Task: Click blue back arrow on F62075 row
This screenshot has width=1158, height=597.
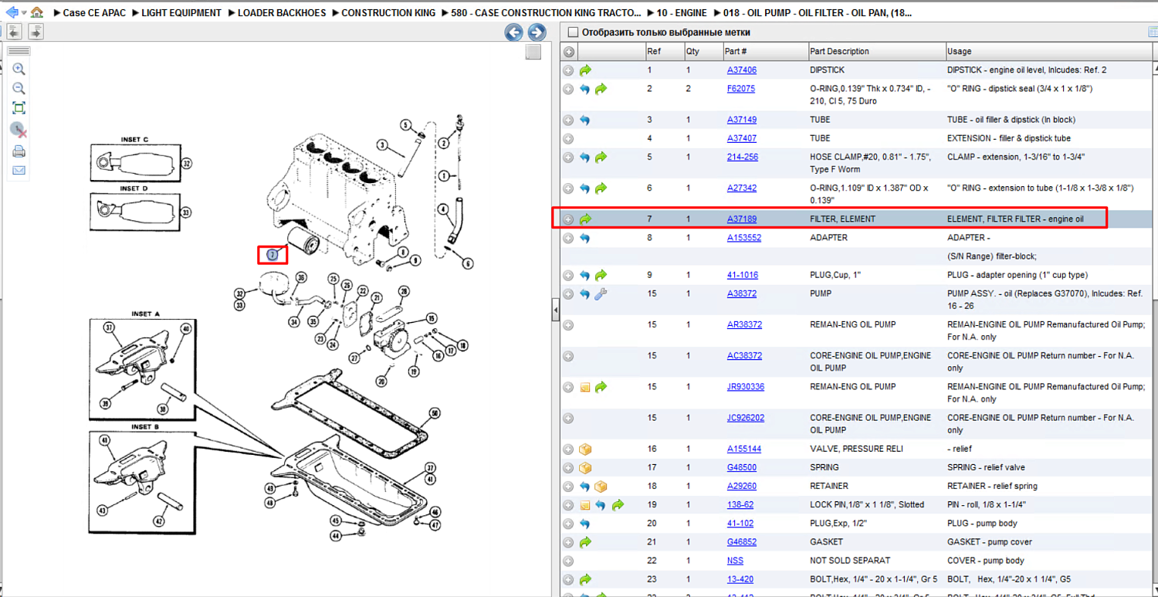Action: [585, 89]
